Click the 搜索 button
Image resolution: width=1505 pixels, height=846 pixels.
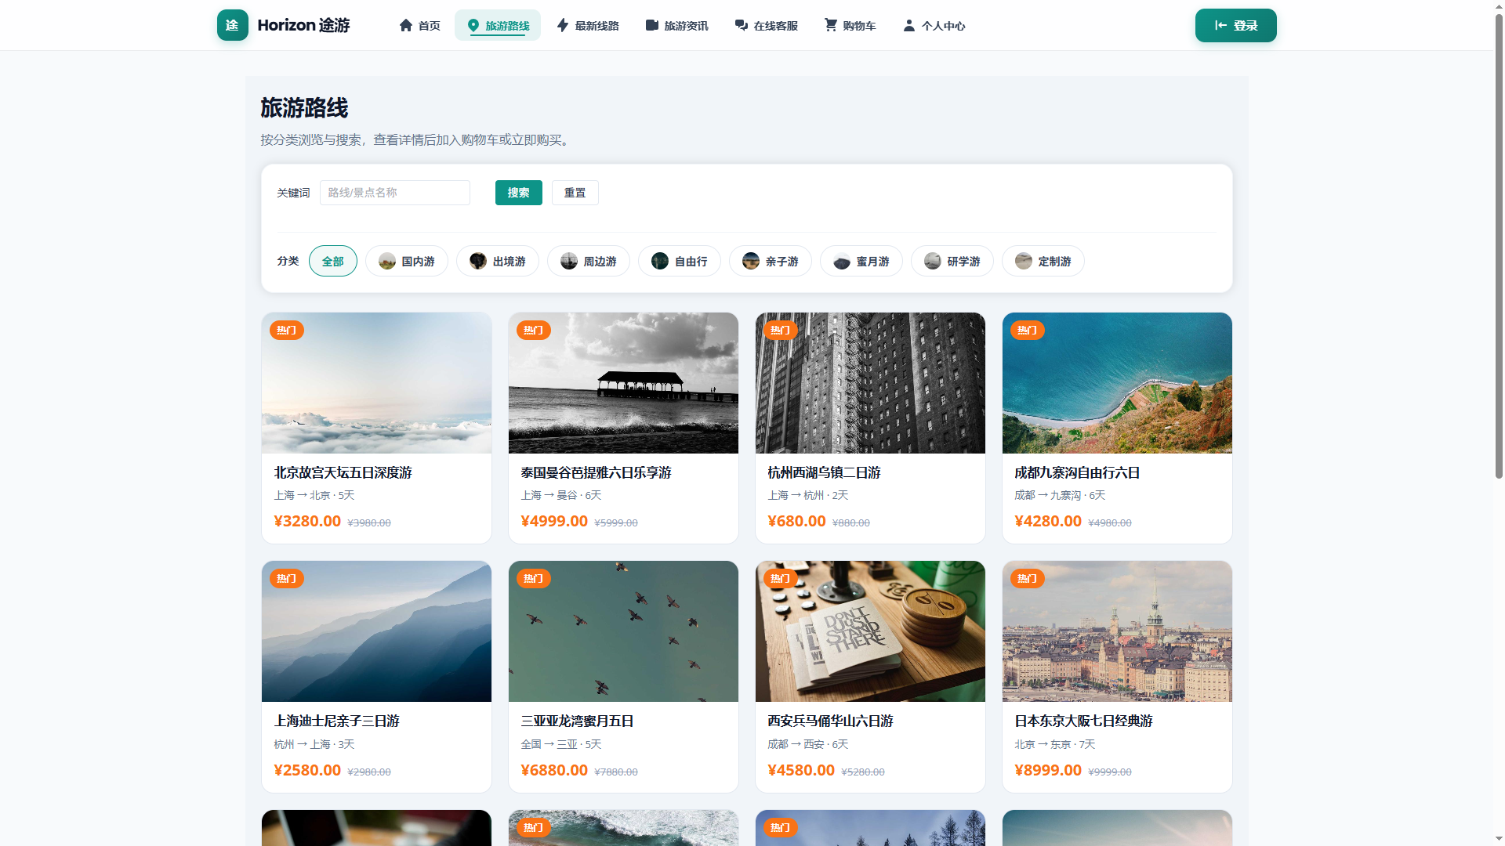click(518, 193)
